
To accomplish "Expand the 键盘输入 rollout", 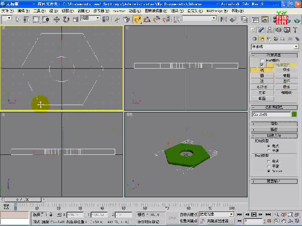I will (x=274, y=181).
